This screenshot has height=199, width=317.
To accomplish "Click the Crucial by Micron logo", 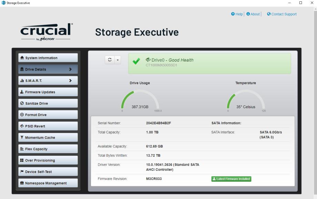I will tap(47, 32).
